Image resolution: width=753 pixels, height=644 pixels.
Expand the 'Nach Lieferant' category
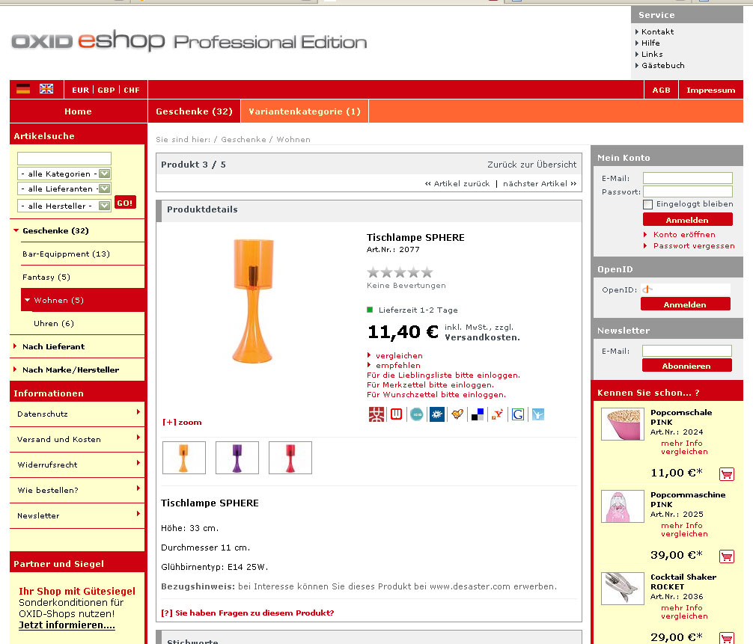53,347
